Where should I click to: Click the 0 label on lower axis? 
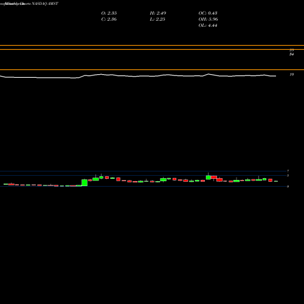click(x=288, y=187)
